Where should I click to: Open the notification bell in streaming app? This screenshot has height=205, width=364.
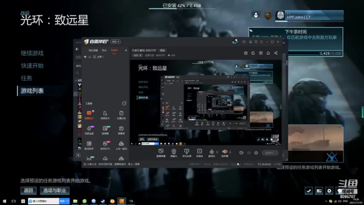pos(268,53)
